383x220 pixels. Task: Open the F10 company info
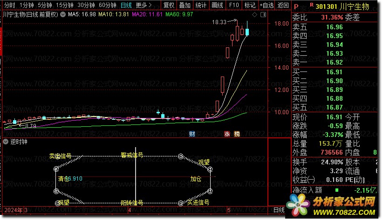click(234, 5)
